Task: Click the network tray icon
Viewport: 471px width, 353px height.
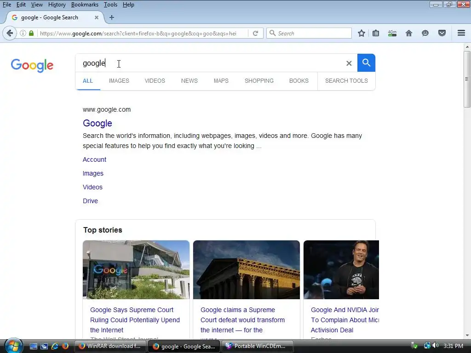Action: (427, 346)
